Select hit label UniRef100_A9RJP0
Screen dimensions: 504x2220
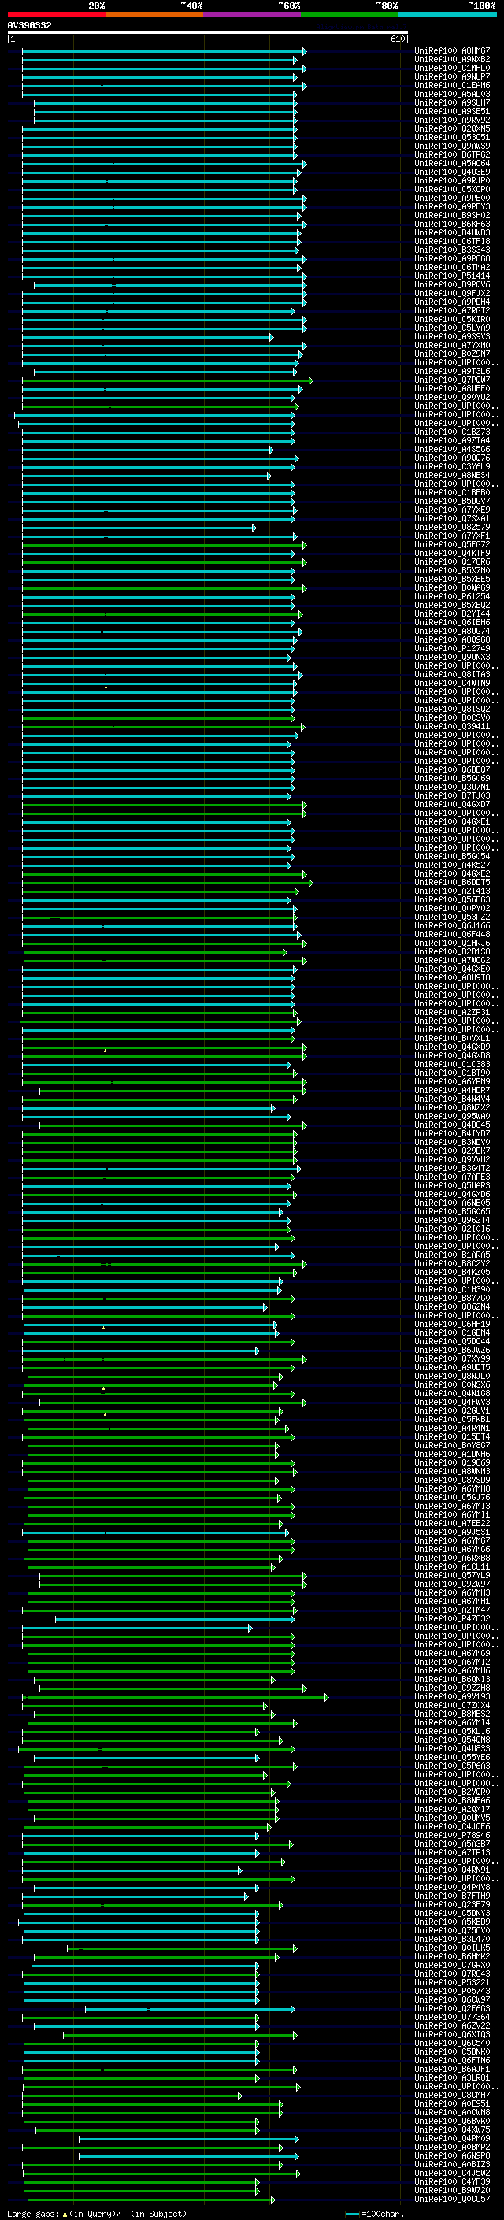point(452,181)
